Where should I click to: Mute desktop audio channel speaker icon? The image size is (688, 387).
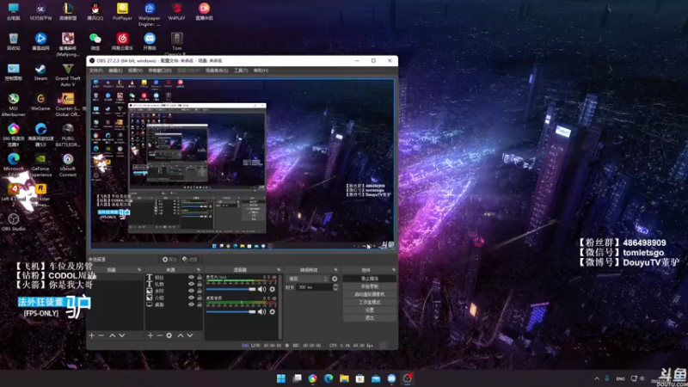point(262,311)
